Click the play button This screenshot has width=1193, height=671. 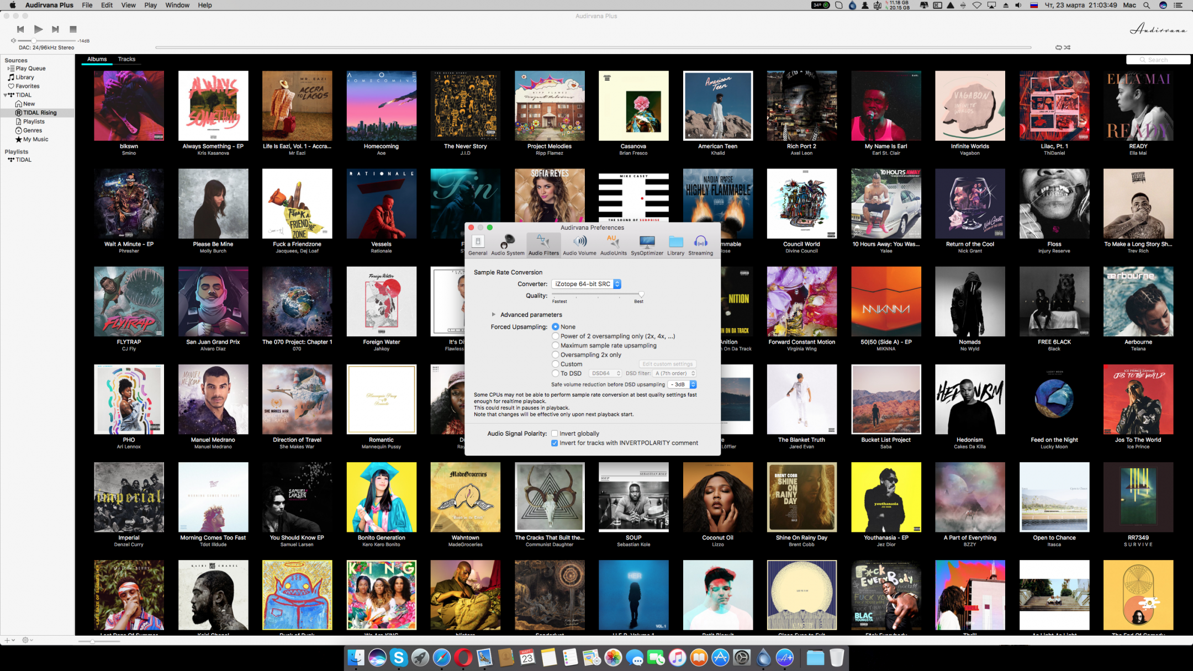(x=38, y=29)
